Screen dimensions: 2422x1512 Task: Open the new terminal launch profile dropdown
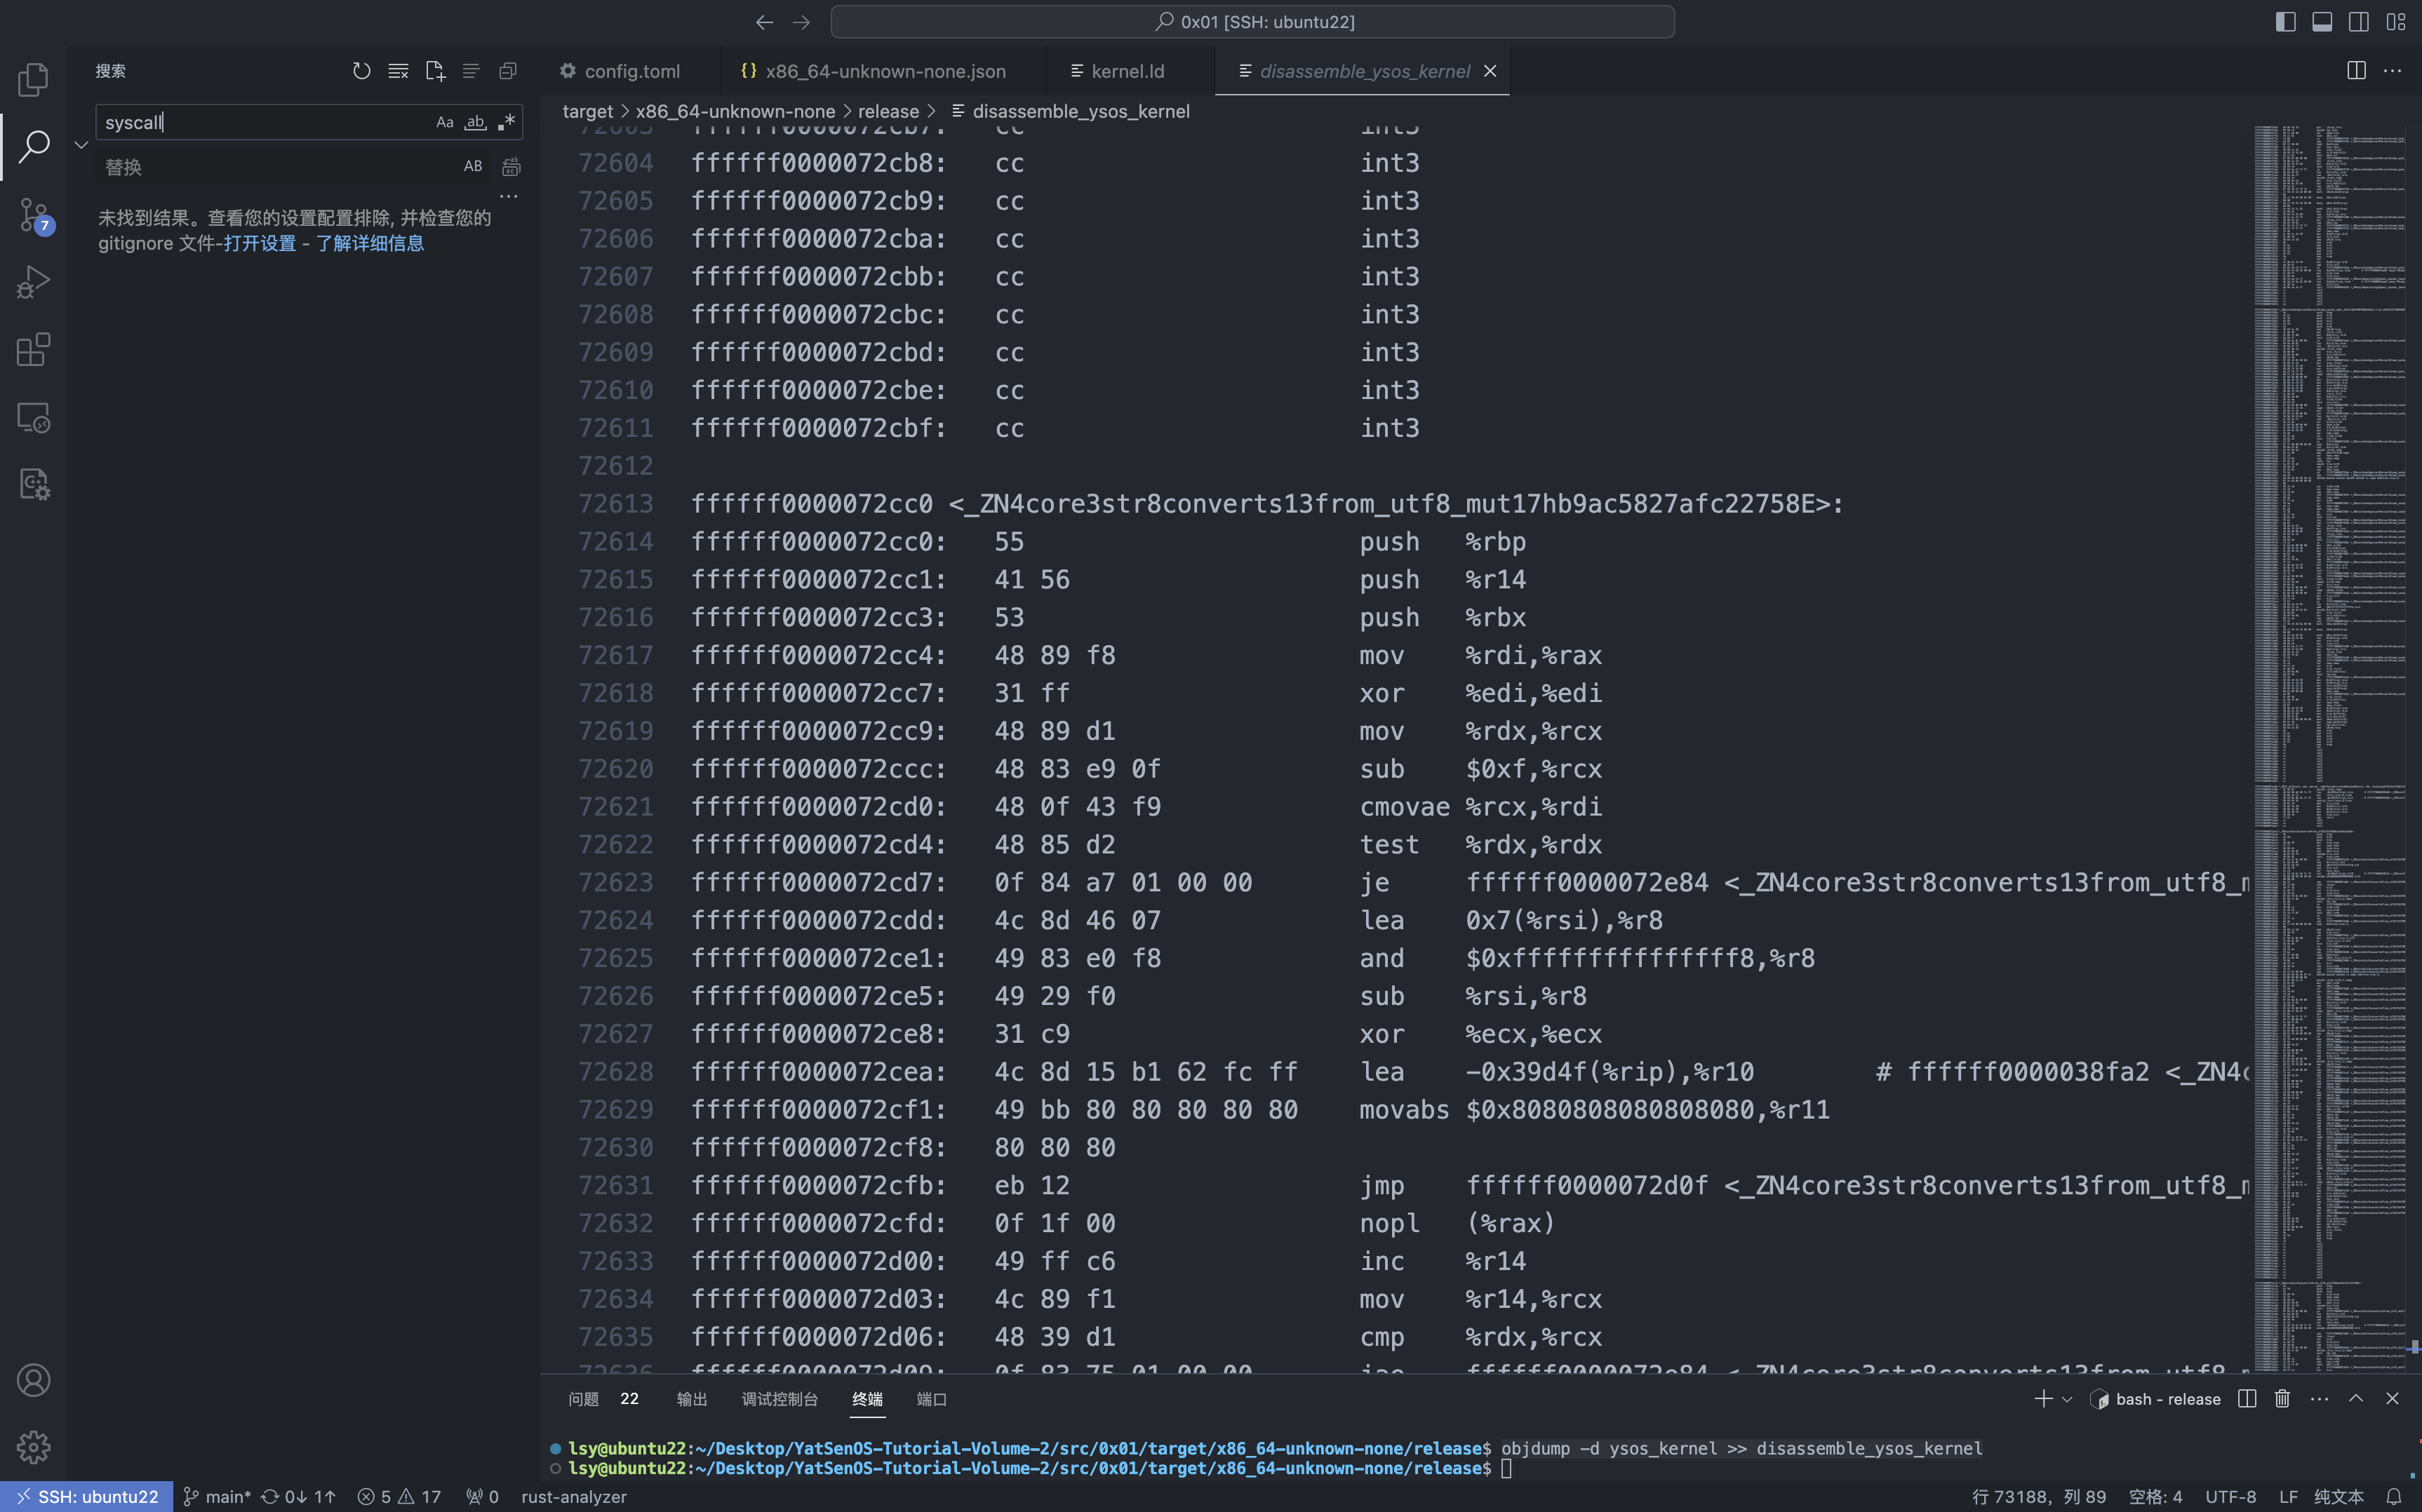tap(2067, 1399)
